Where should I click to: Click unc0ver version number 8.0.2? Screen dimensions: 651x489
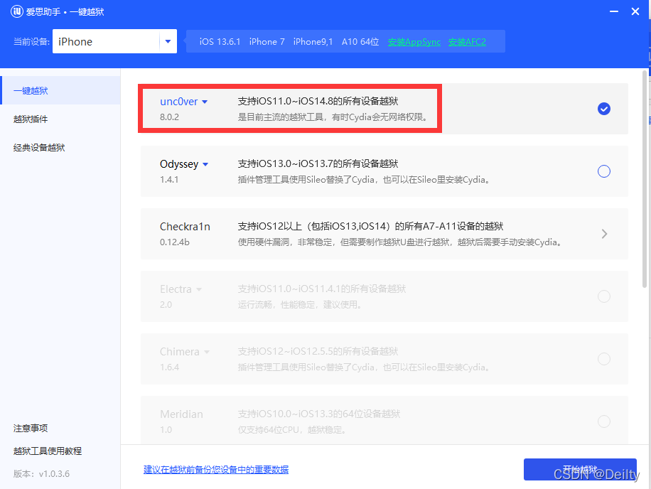[169, 117]
